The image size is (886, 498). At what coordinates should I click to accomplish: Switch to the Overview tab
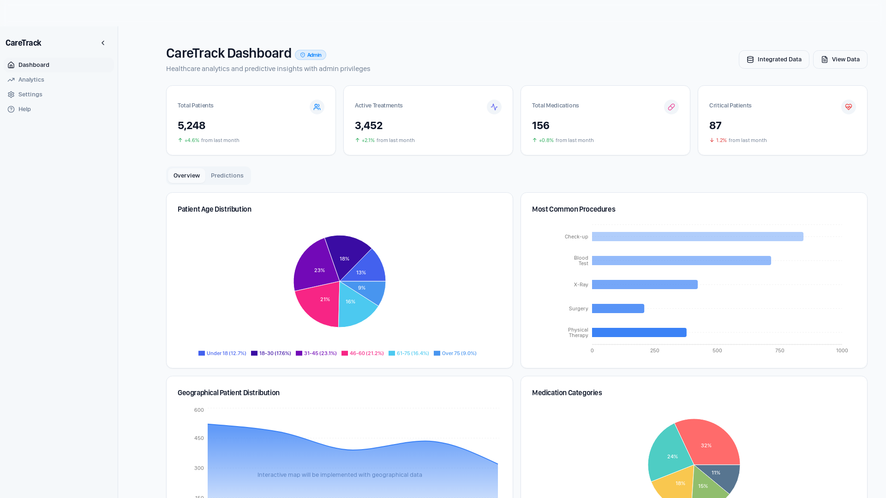pos(186,176)
